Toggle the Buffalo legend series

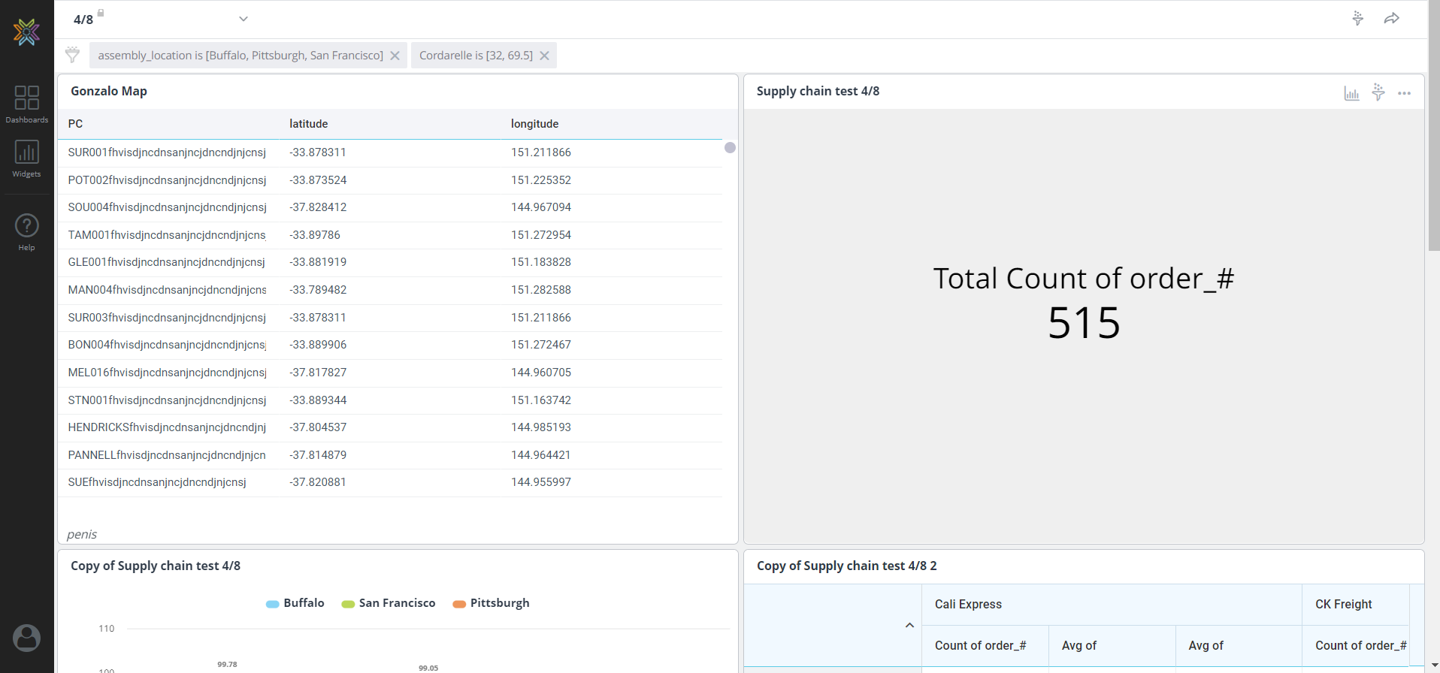[295, 603]
